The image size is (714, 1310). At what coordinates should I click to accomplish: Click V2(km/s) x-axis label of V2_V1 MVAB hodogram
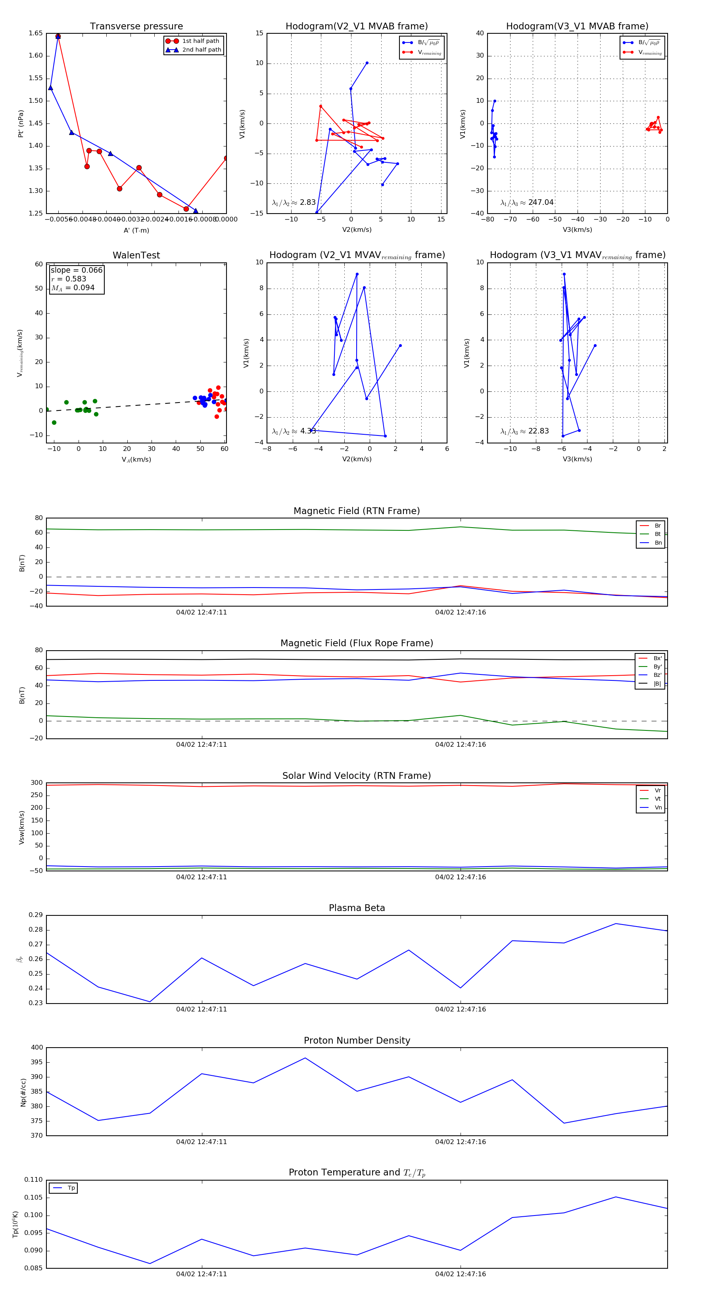tap(357, 230)
